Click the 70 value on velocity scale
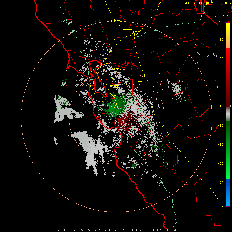 click(x=221, y=49)
